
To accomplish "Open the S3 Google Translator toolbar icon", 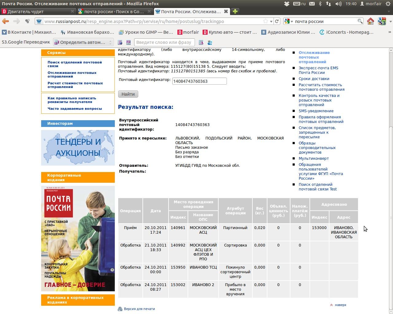I will click(382, 21).
